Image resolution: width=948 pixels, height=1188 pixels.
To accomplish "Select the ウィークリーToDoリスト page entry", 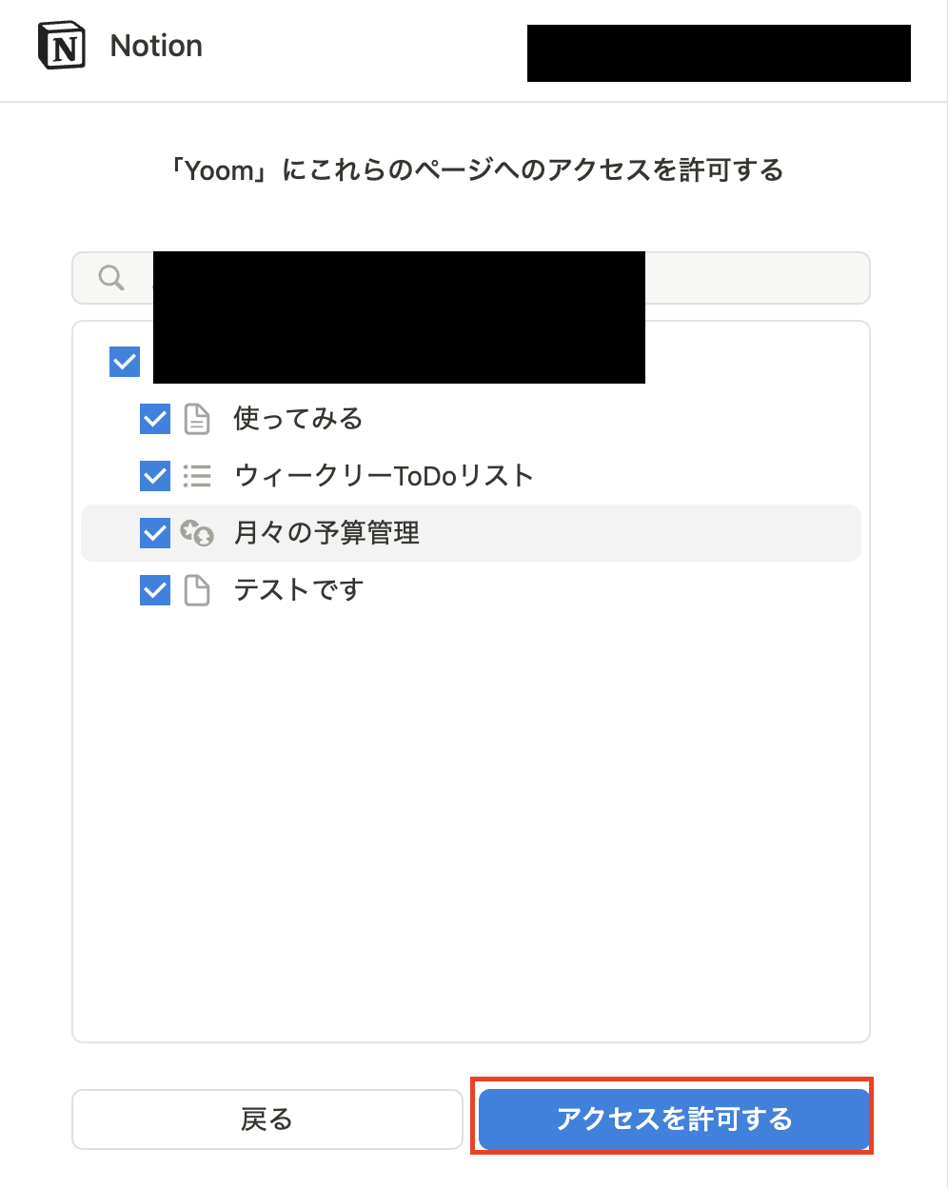I will [x=383, y=475].
